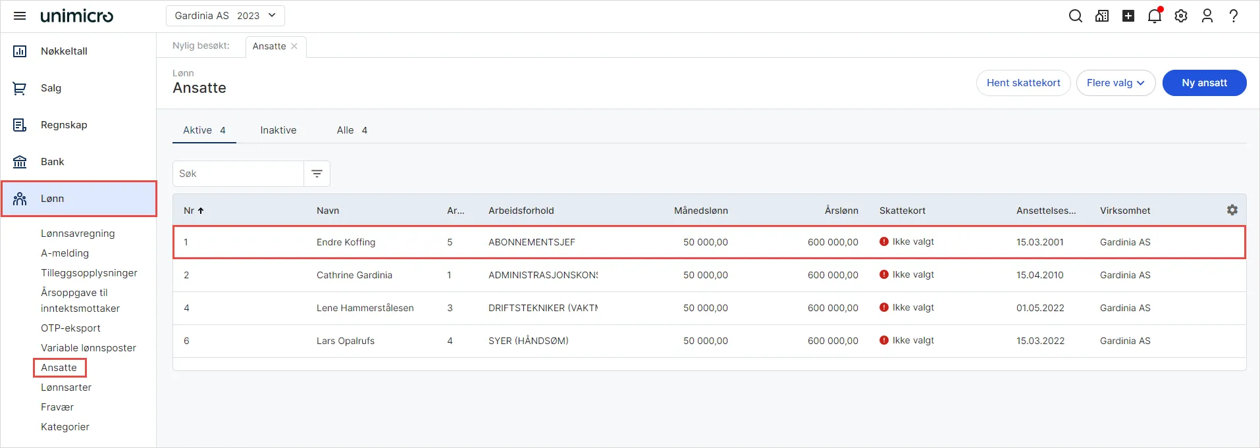Expand the Gardinia AS 2023 company dropdown

click(x=225, y=16)
